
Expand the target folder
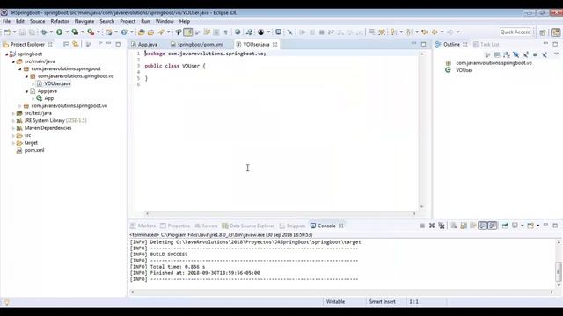click(13, 143)
